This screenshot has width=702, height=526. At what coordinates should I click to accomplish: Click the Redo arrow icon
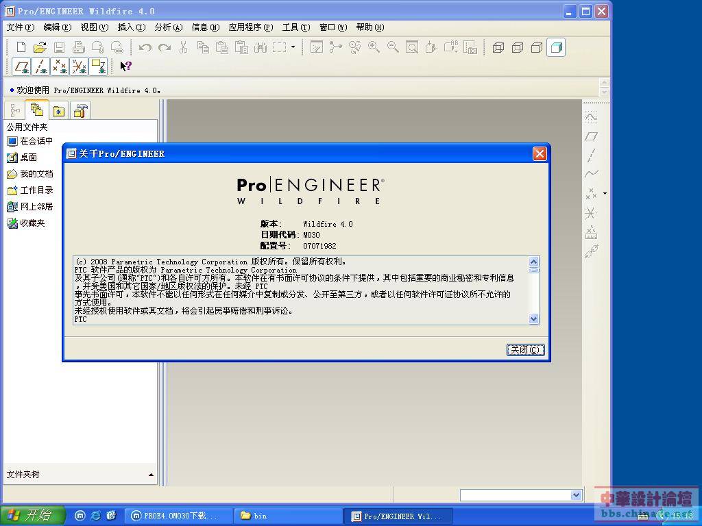coord(165,47)
